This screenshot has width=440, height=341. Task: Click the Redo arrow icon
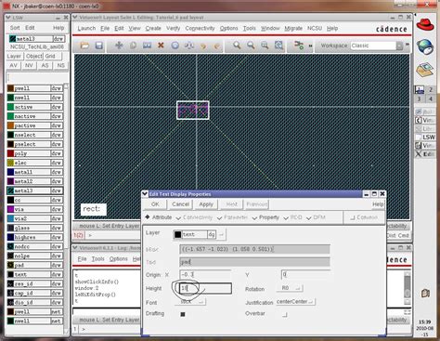point(216,46)
